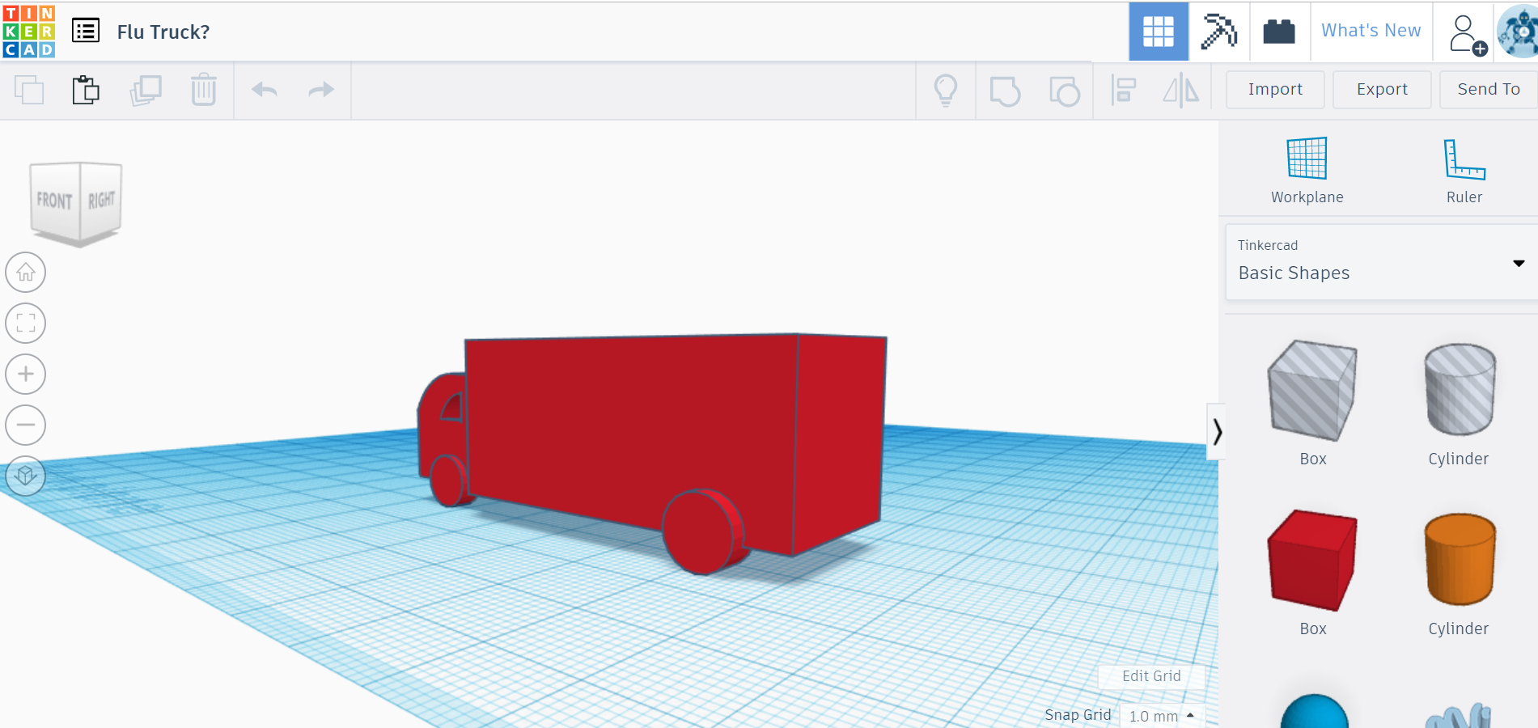Screen dimensions: 1538x728
Task: Click the Mirror flip icon
Action: (x=1180, y=90)
